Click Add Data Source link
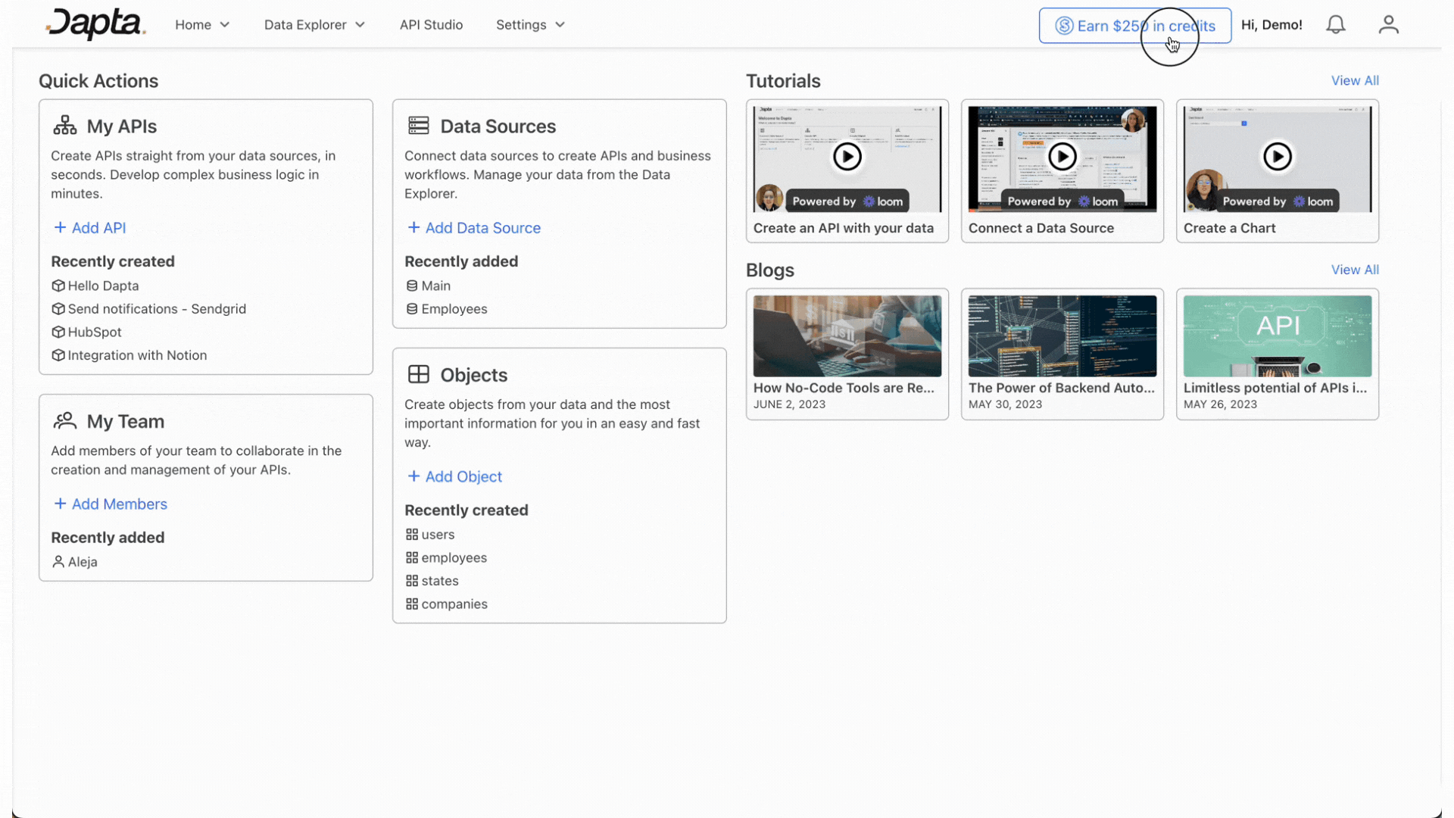The width and height of the screenshot is (1454, 818). coord(474,228)
